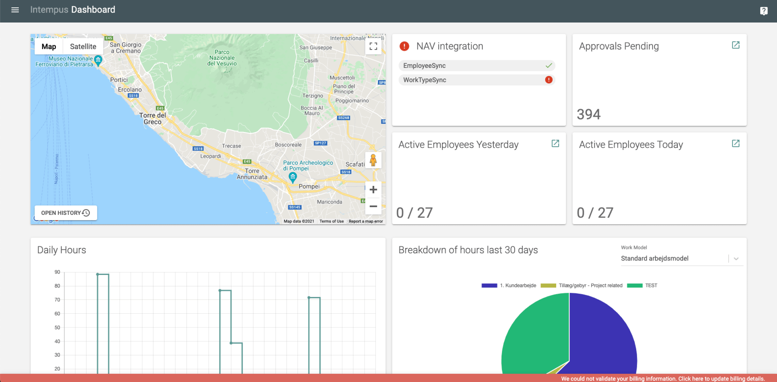
Task: Switch to Satellite map view
Action: coord(83,47)
